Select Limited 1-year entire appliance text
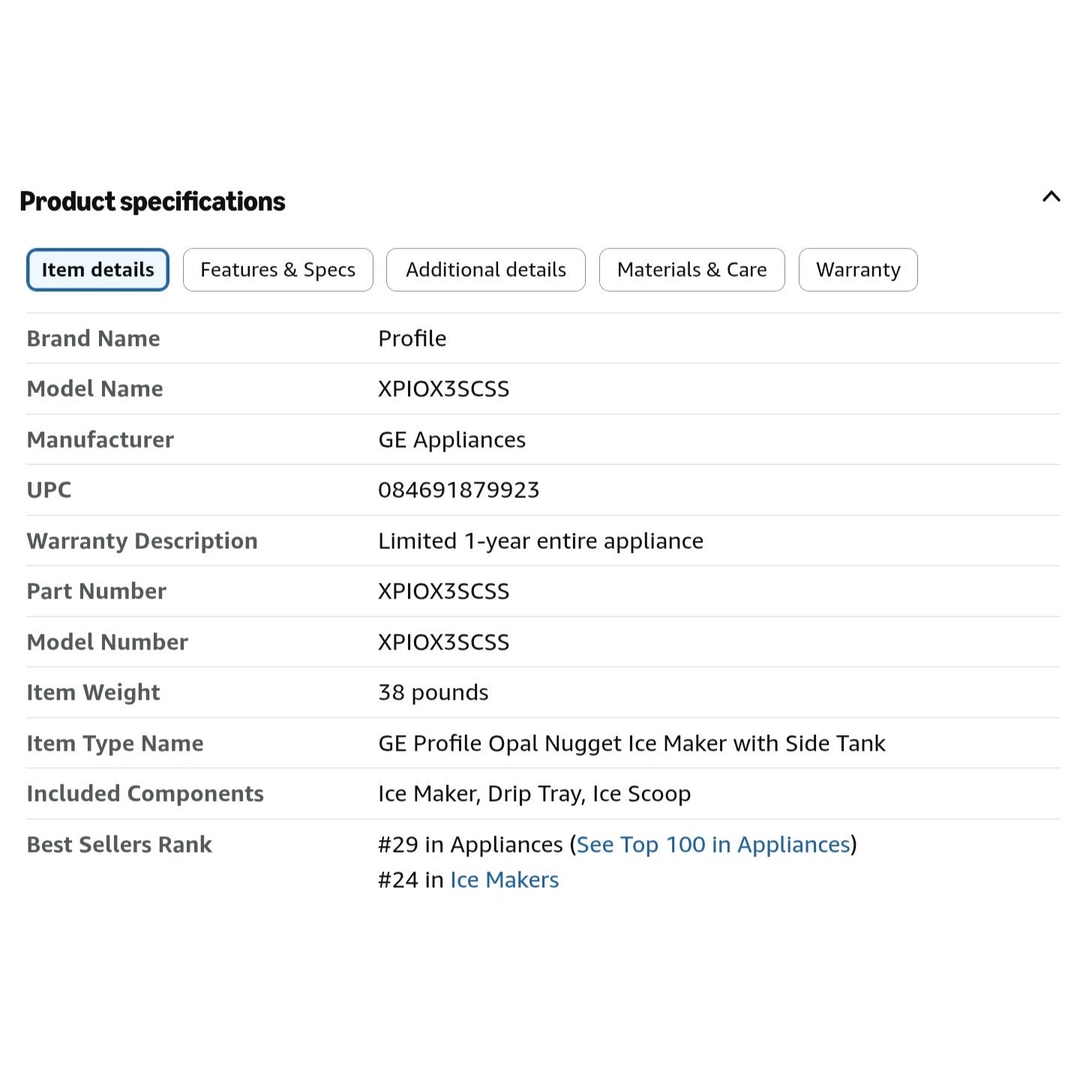Screen dimensions: 1080x1080 pos(540,541)
